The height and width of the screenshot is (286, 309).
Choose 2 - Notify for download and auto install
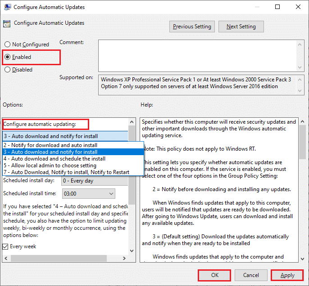pyautogui.click(x=73, y=145)
